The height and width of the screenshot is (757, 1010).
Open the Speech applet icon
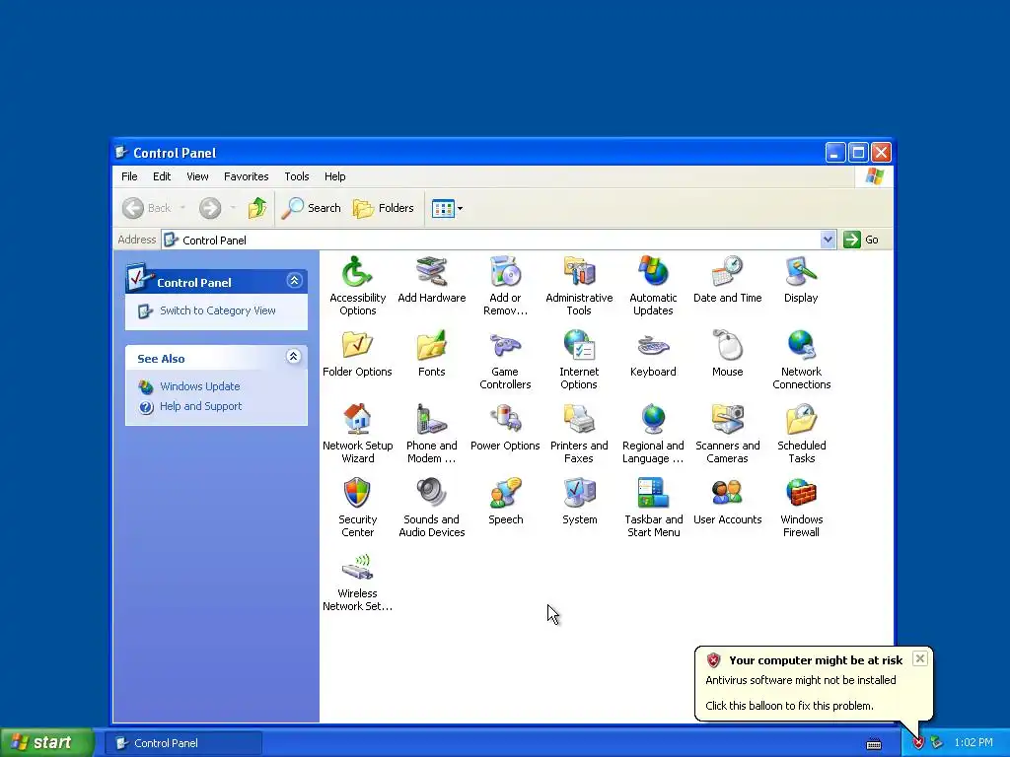click(505, 494)
